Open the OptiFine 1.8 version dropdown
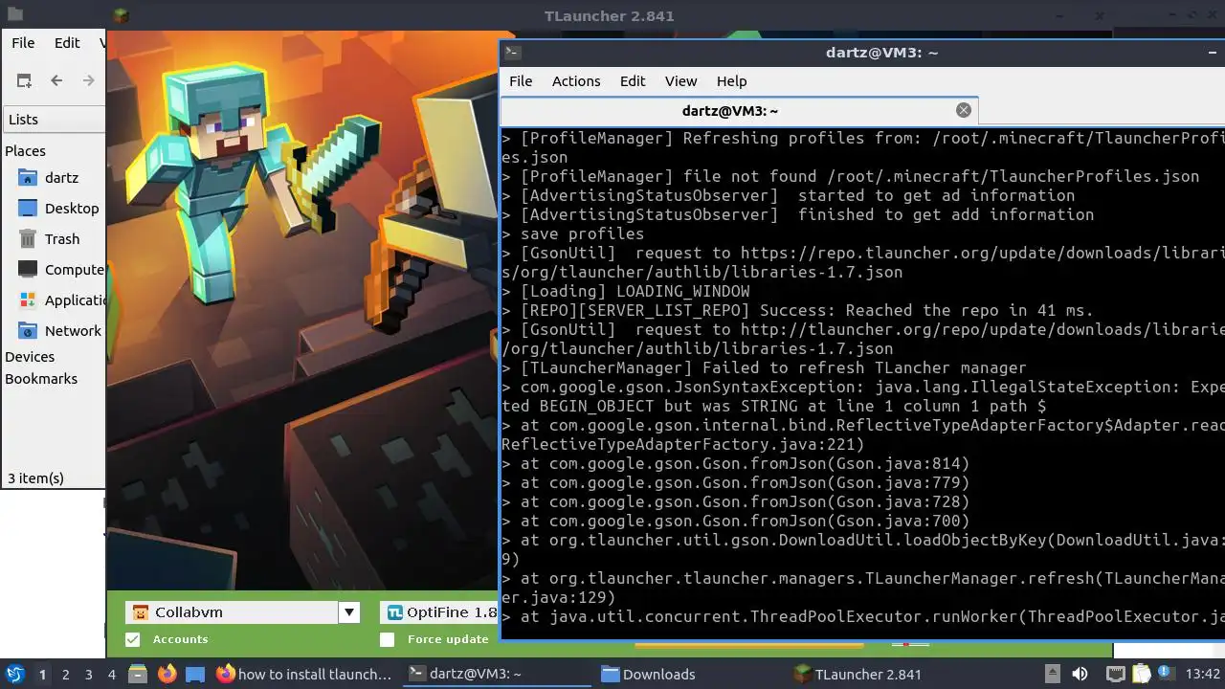 (438, 612)
